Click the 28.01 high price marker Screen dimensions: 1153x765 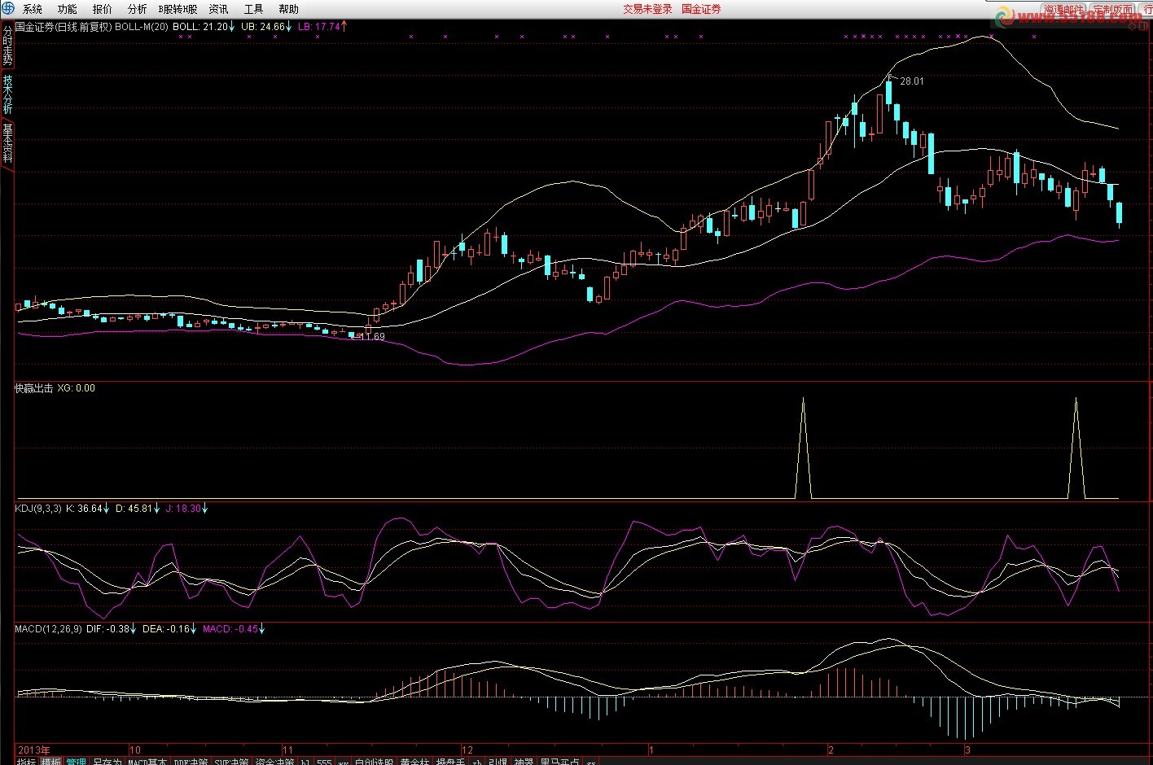point(911,81)
